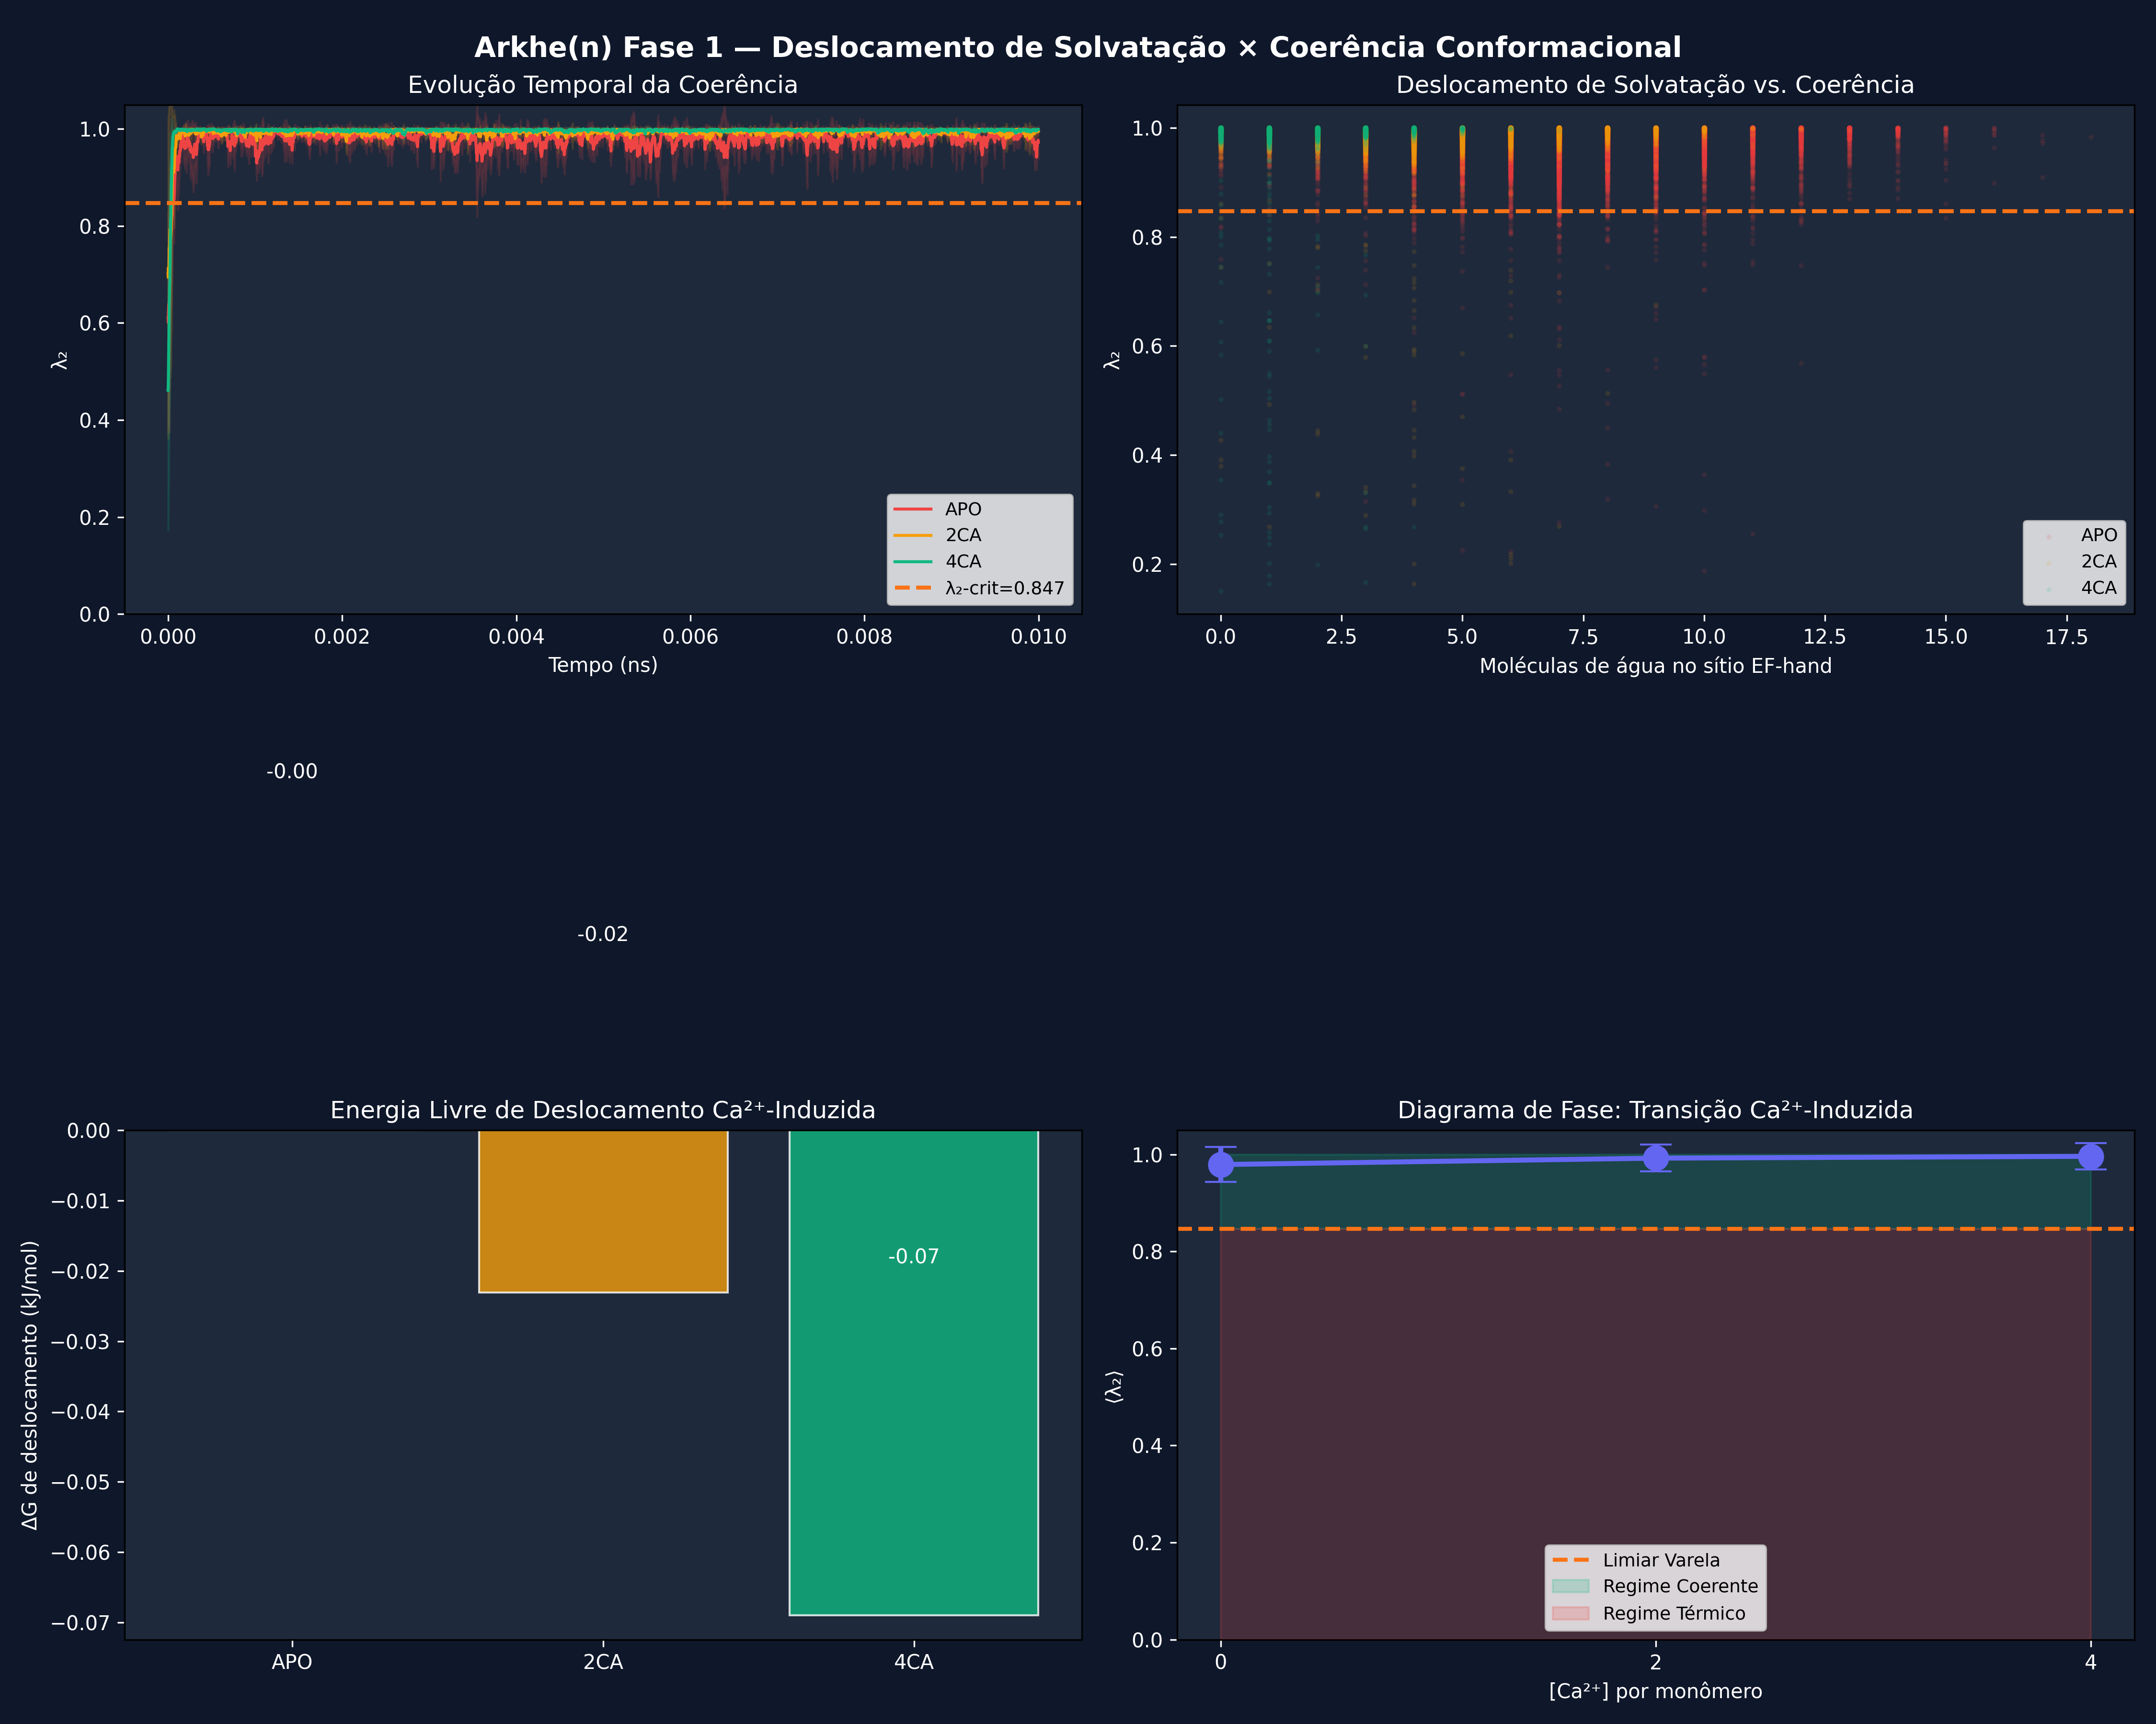This screenshot has height=1724, width=2156.
Task: Click the λ₂-crit=0.847 legend entry
Action: coord(1004,589)
